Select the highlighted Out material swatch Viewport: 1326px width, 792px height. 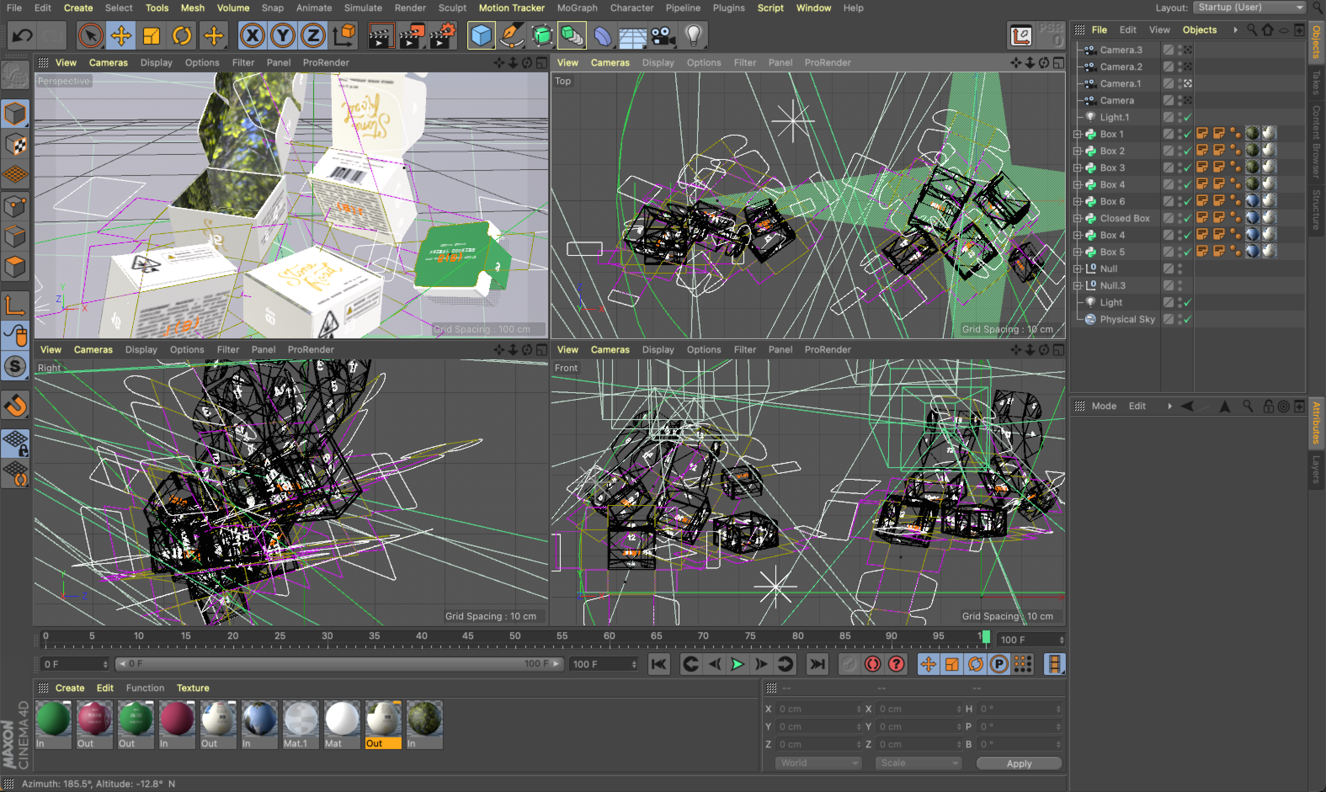click(383, 724)
